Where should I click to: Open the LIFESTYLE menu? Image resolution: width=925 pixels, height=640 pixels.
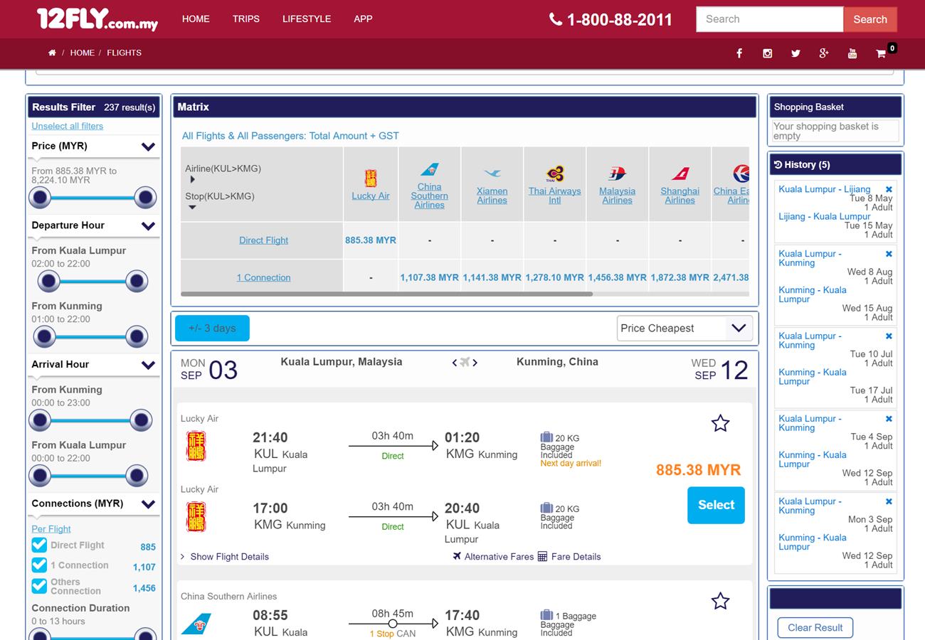point(307,19)
